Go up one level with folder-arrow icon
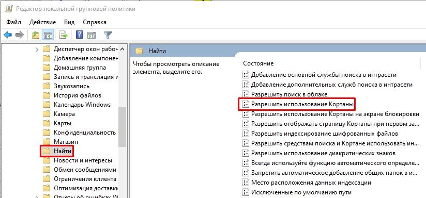 pos(36,35)
